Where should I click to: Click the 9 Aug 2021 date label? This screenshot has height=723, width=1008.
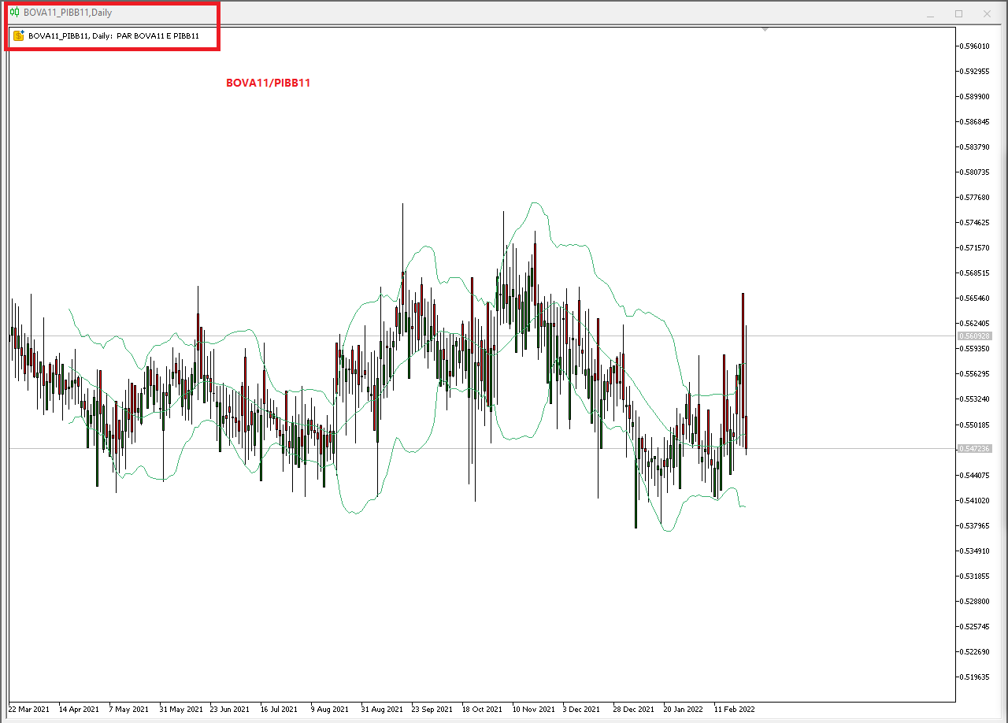coord(330,709)
